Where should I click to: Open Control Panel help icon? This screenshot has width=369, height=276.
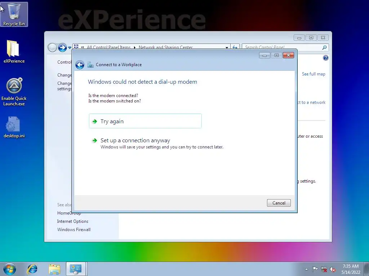[x=326, y=58]
